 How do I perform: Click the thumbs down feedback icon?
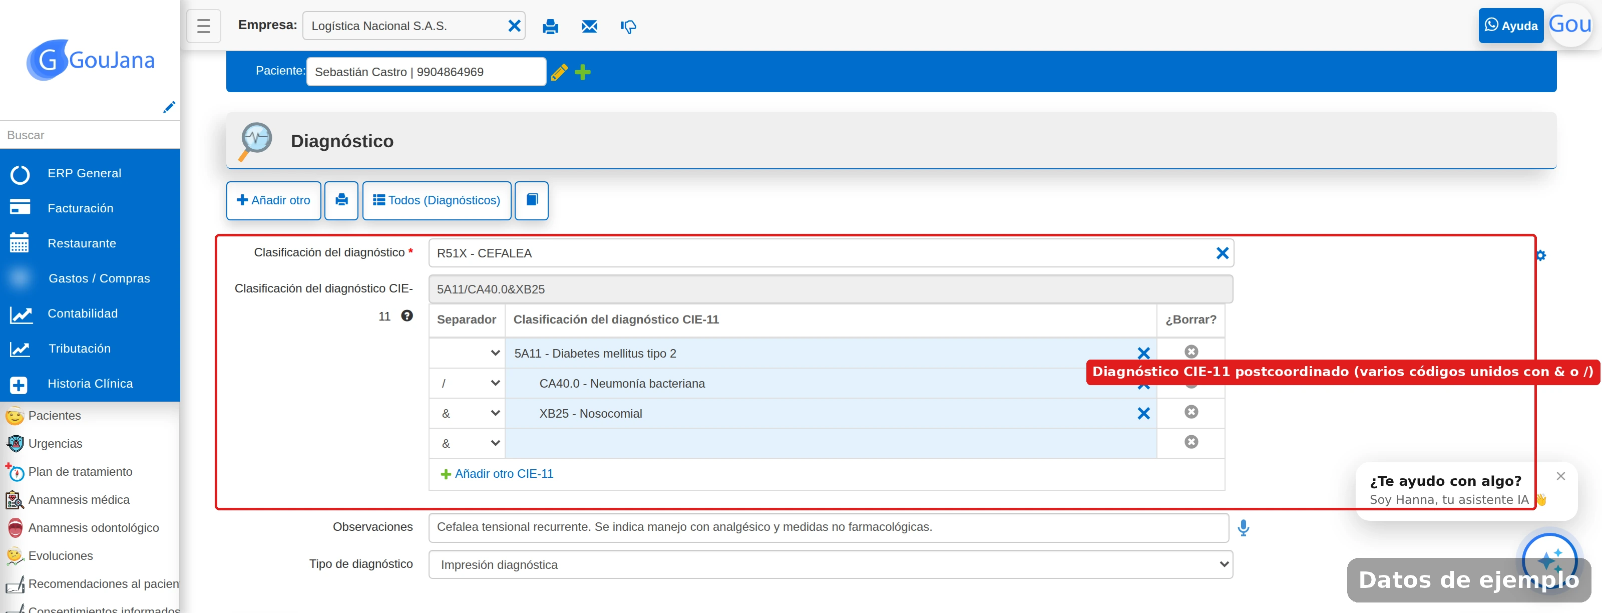(628, 27)
